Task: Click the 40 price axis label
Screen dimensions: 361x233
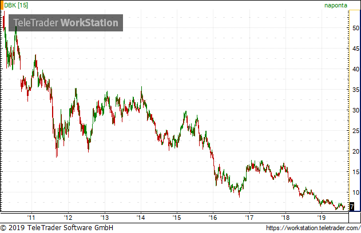Action: [356, 69]
